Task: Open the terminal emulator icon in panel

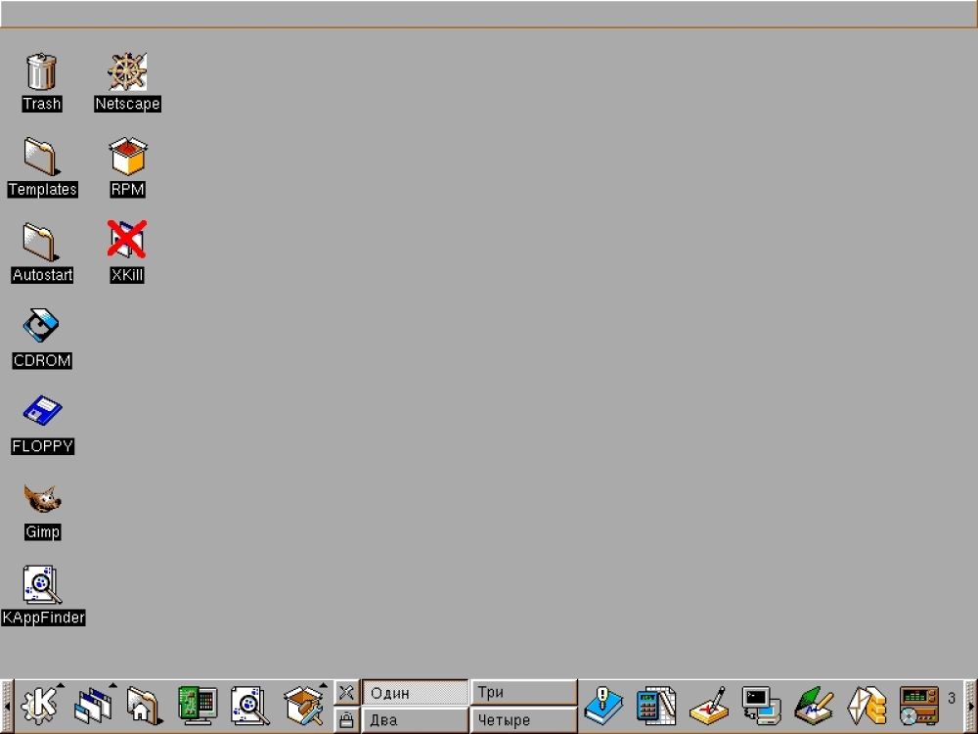Action: coord(761,706)
